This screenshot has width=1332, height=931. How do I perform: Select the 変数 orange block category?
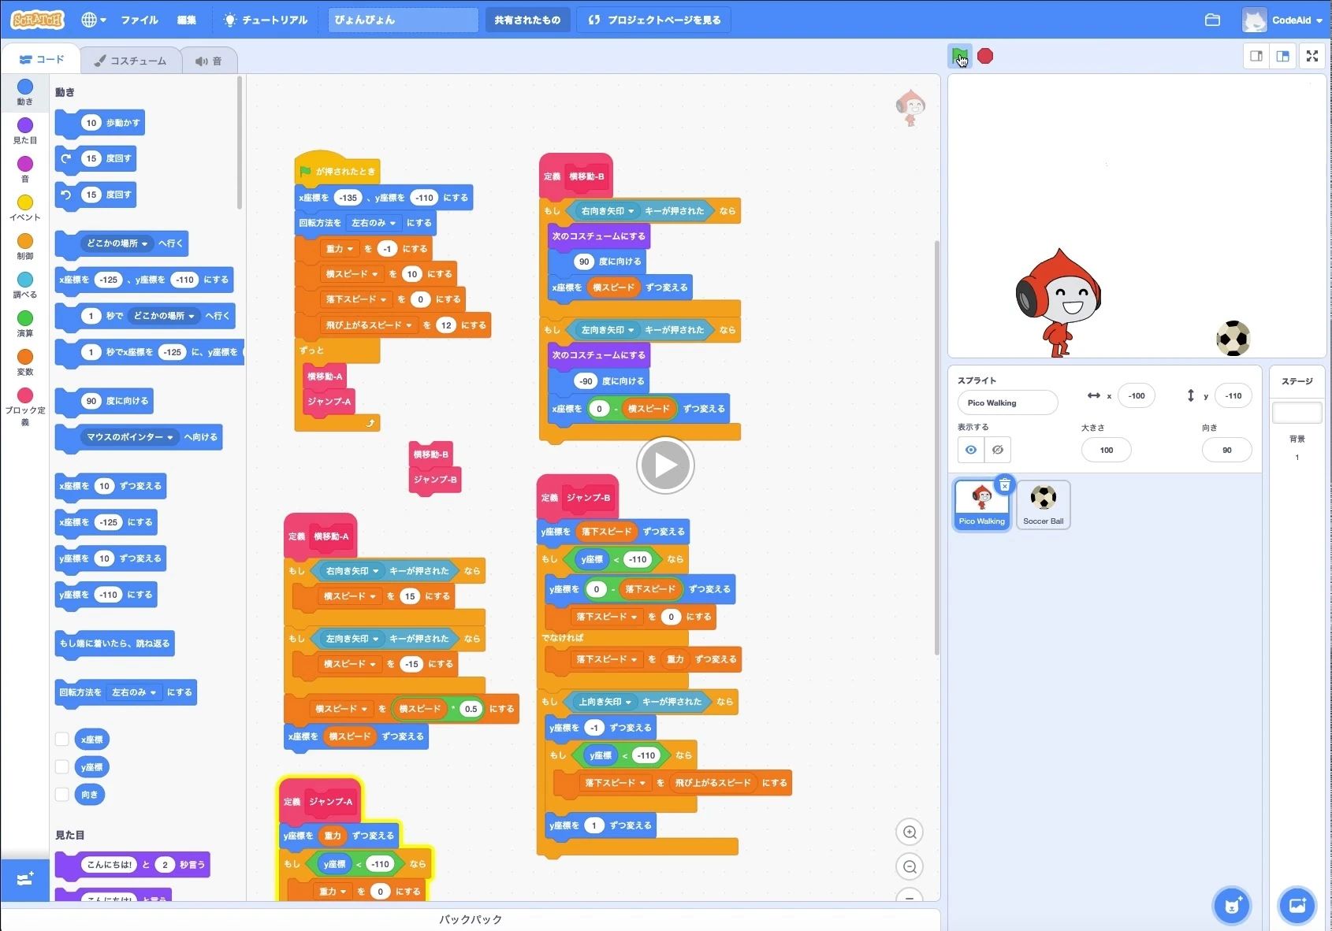pyautogui.click(x=25, y=361)
